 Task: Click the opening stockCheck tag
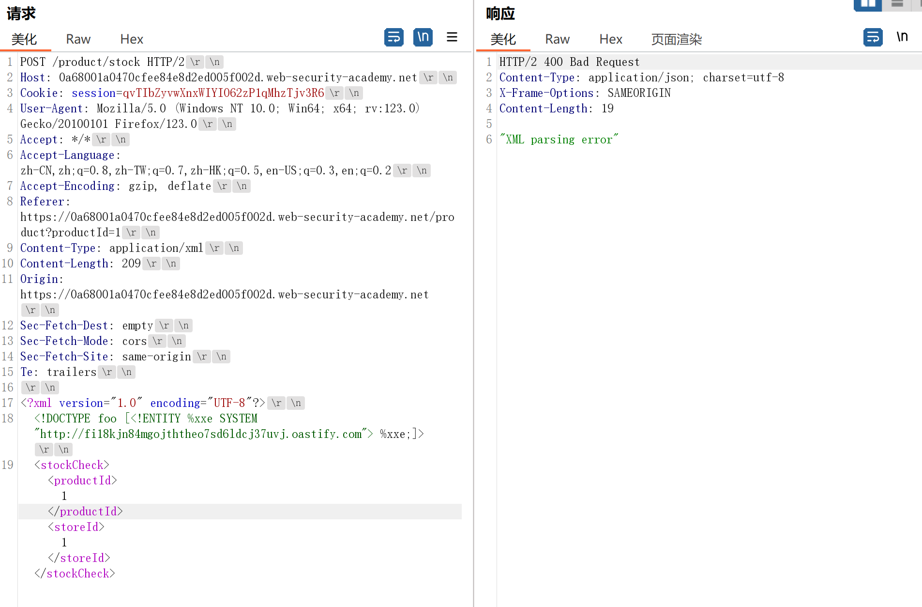point(72,465)
